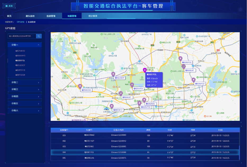
Task: Click the 轨迹回放 sub-navigation link
Action: tap(32, 22)
